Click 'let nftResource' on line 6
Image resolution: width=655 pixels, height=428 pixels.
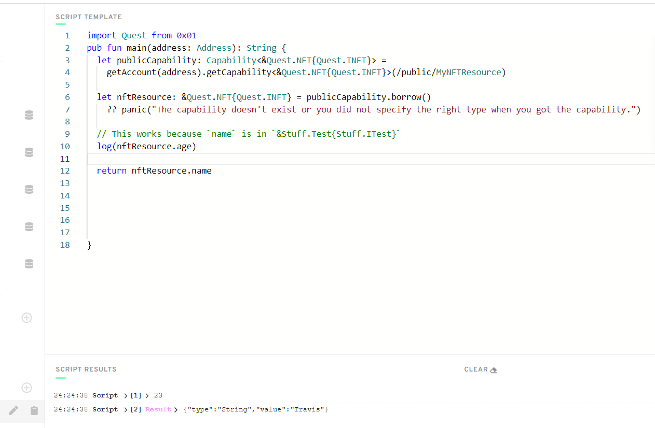[134, 97]
